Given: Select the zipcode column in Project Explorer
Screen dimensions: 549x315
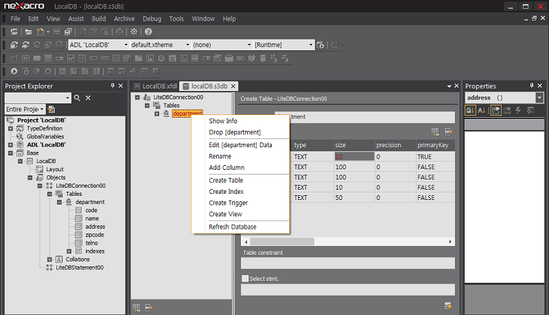Looking at the screenshot, I should pyautogui.click(x=95, y=235).
